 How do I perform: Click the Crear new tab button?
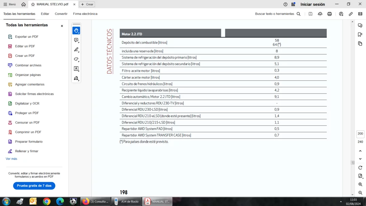(87, 4)
